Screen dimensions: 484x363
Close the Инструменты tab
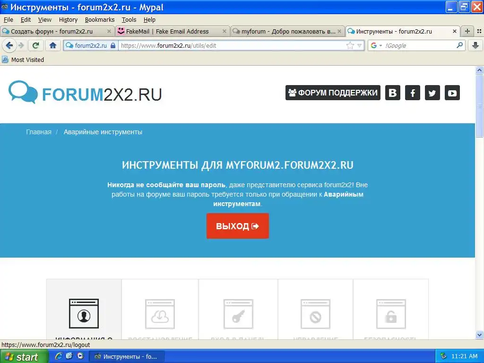click(454, 31)
